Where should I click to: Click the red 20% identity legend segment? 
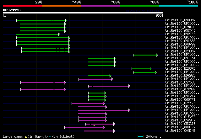(23, 6)
